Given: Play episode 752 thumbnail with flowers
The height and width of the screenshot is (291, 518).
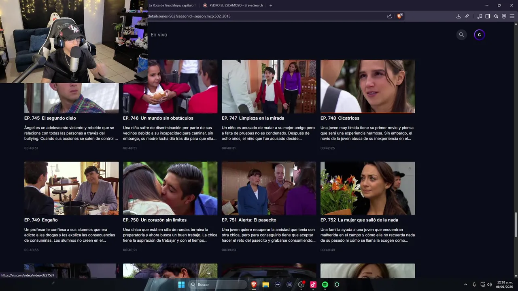Looking at the screenshot, I should point(367,188).
